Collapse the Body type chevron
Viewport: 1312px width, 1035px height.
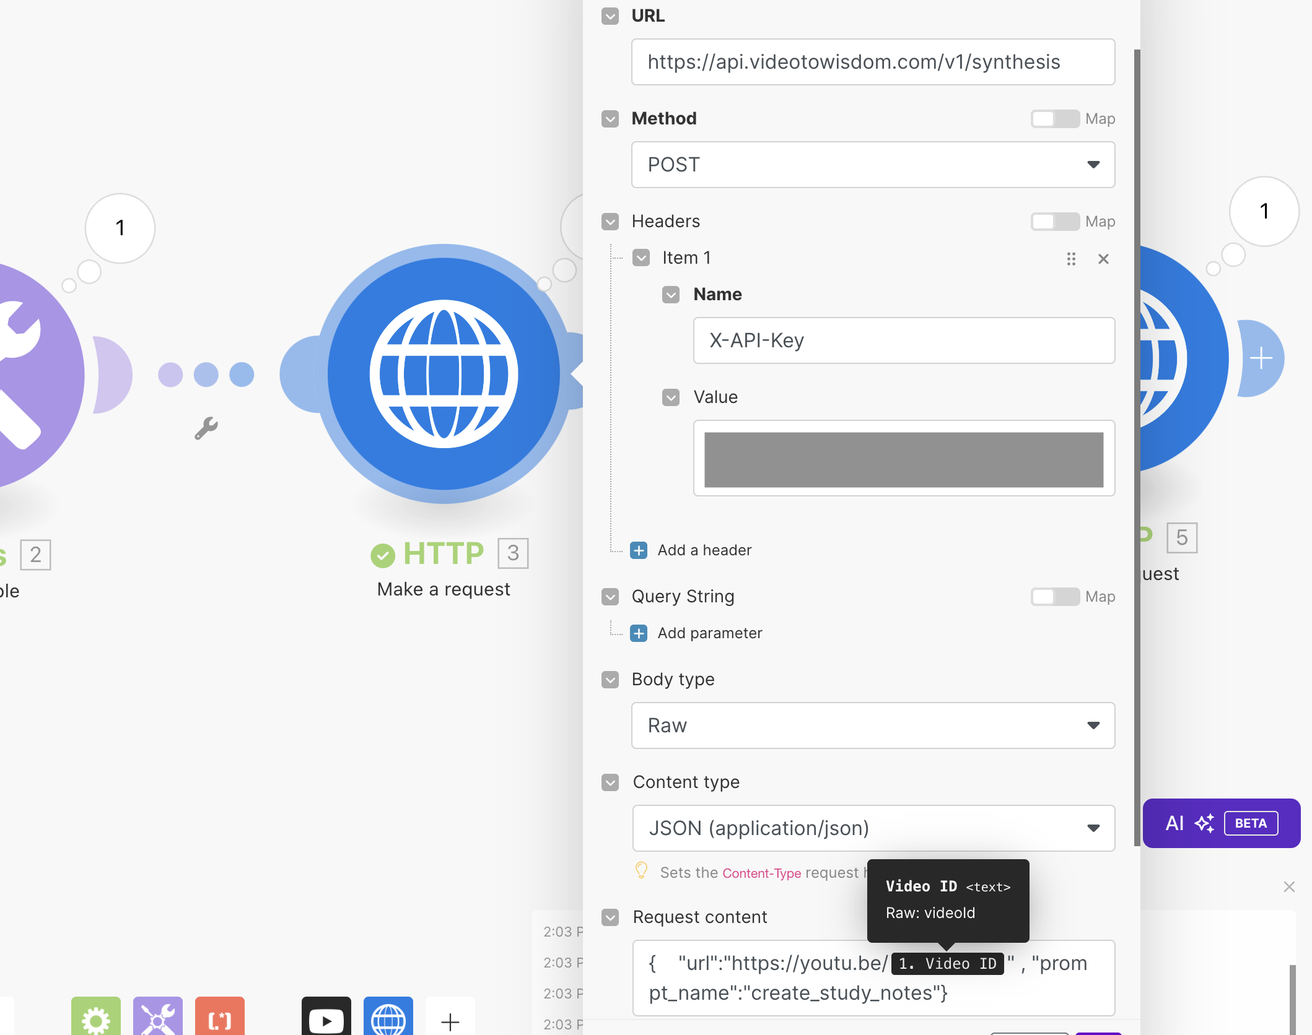610,680
